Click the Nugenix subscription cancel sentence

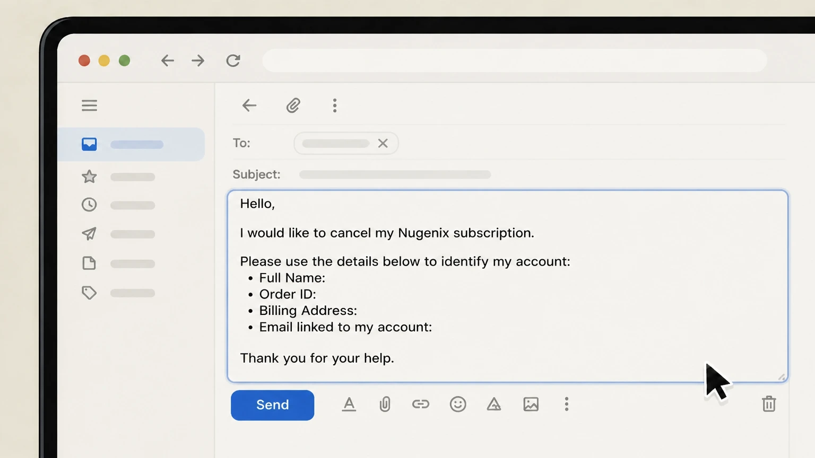[387, 233]
